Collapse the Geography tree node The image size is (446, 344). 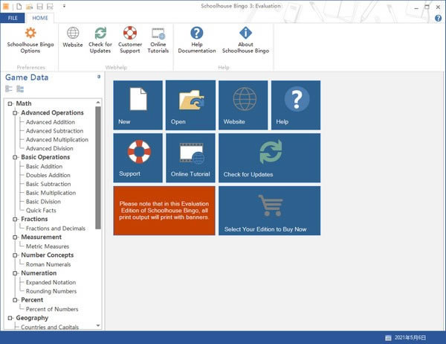[x=10, y=318]
